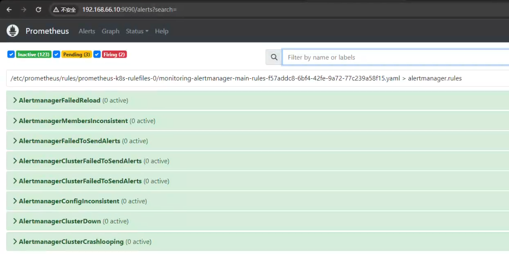Viewport: 509px width, 254px height.
Task: Open the Help link in navbar
Action: 162,31
